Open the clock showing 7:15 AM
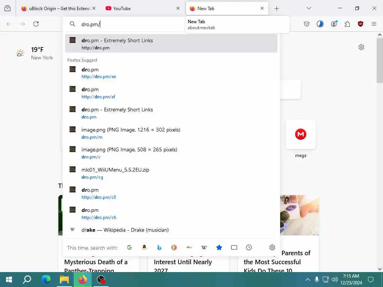 click(x=351, y=280)
